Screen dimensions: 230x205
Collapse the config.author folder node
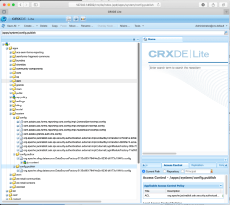pos(14,154)
